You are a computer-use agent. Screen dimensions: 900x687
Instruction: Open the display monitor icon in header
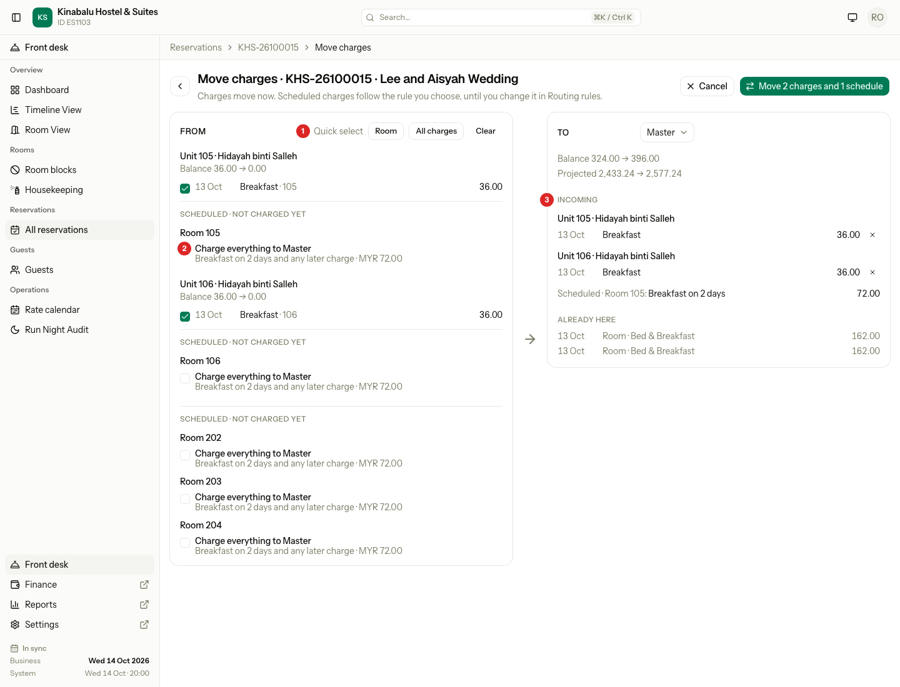[x=852, y=17]
